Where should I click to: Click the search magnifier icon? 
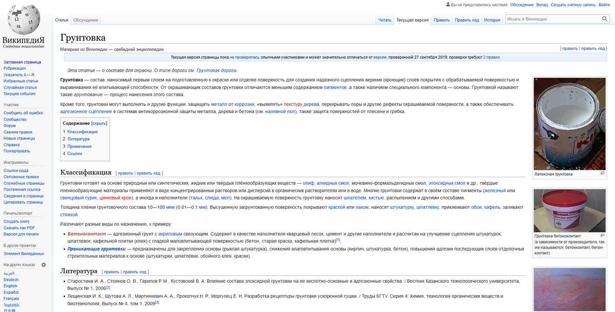(x=605, y=19)
